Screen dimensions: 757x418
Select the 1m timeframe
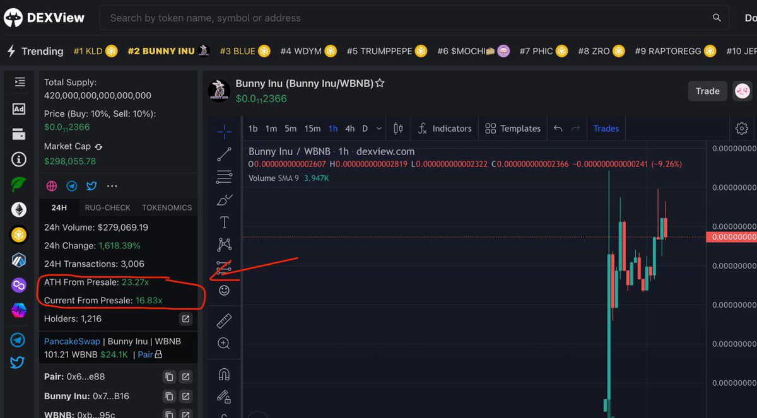[x=271, y=129]
